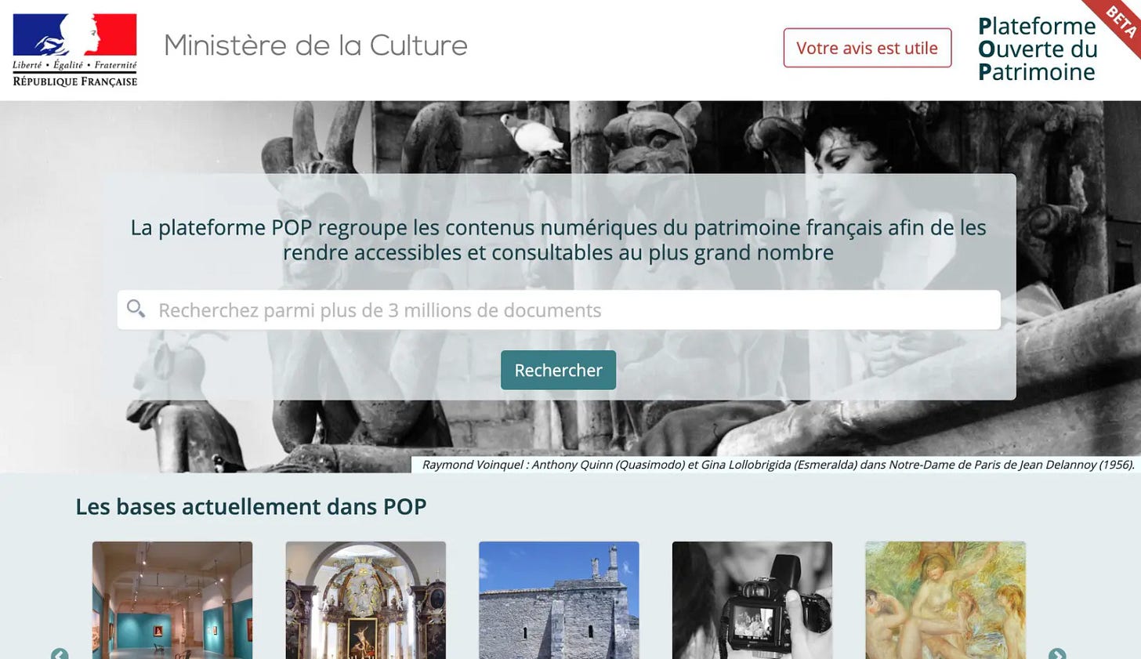This screenshot has height=659, width=1141.
Task: Open the 'Votre avis est utile' feedback button
Action: pos(867,48)
